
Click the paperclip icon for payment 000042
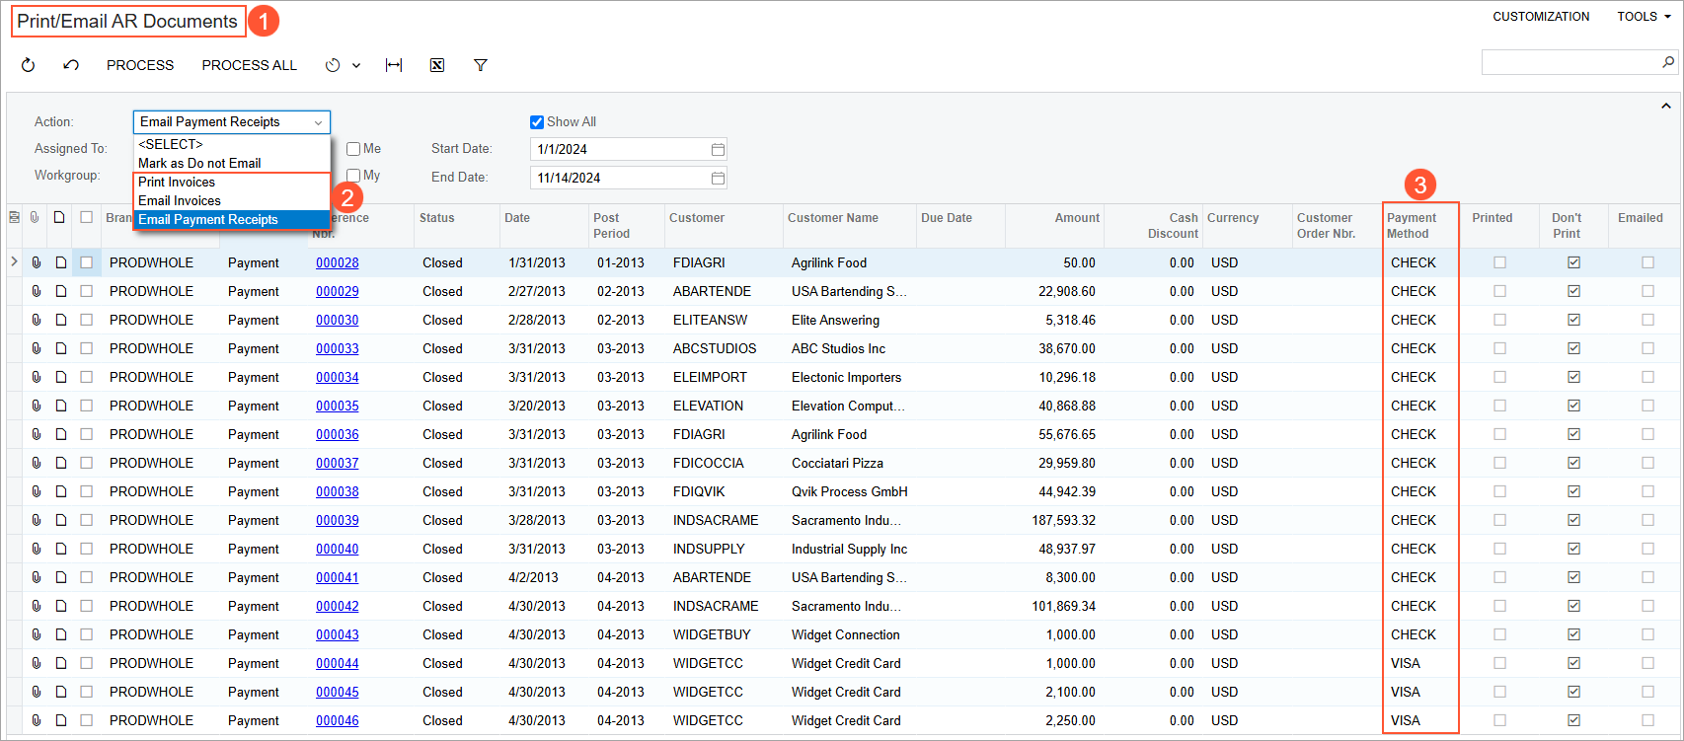36,606
